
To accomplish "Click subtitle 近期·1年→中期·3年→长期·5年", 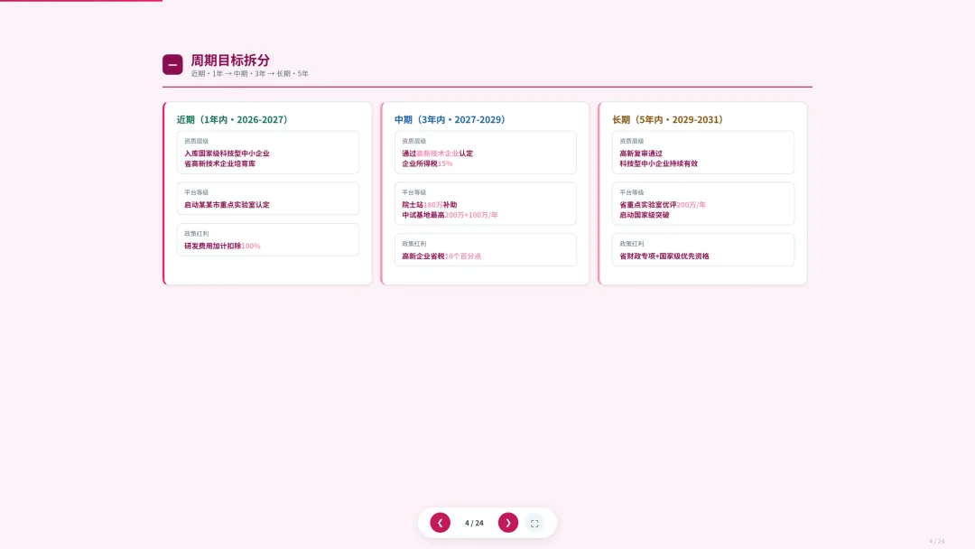I will [249, 73].
